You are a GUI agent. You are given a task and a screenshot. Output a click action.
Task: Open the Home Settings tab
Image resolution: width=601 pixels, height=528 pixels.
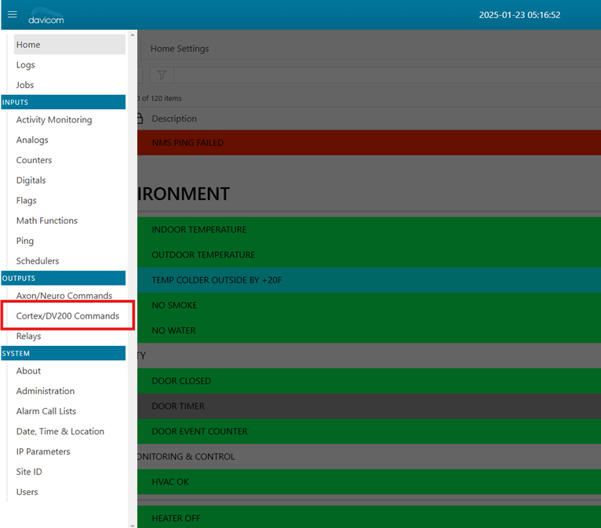coord(180,49)
